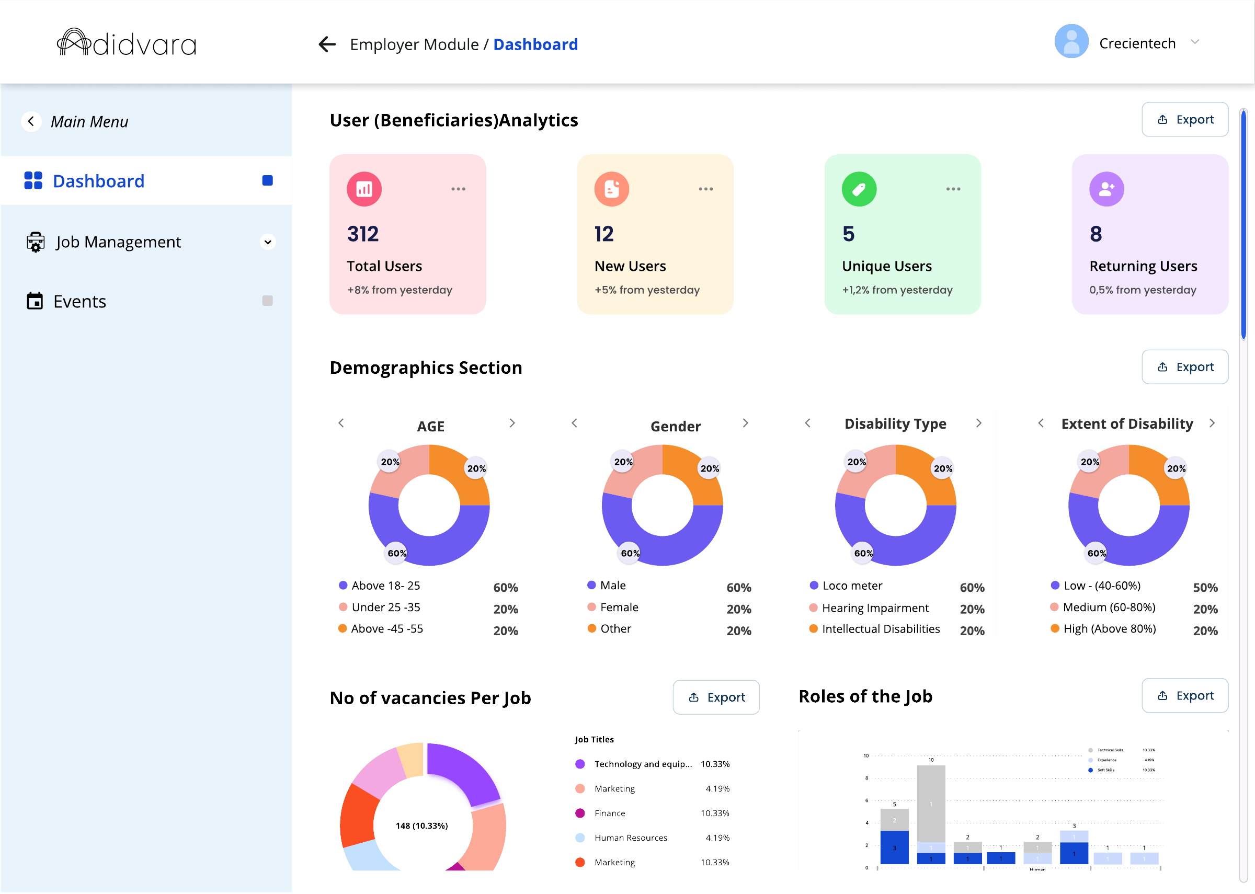Viewport: 1255px width, 894px height.
Task: Export the No of vacancies Per Job chart
Action: click(x=715, y=697)
